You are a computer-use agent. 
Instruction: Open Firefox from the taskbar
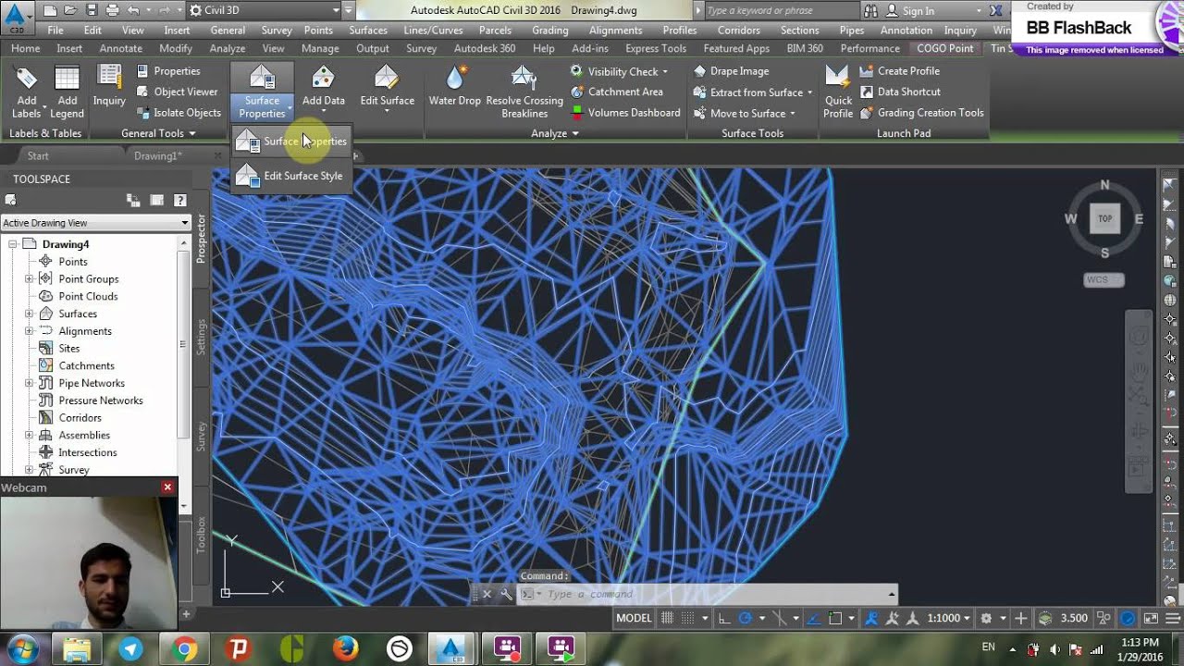(346, 649)
